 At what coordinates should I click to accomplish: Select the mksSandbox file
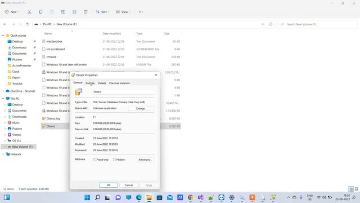tap(54, 41)
